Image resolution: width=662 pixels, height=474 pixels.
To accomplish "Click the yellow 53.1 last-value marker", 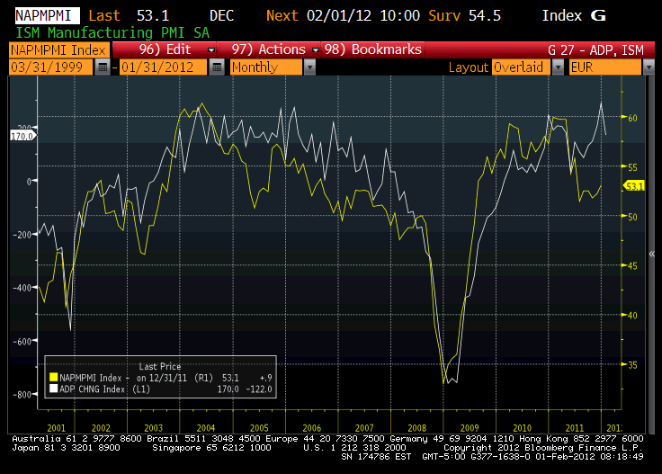I will pos(634,186).
